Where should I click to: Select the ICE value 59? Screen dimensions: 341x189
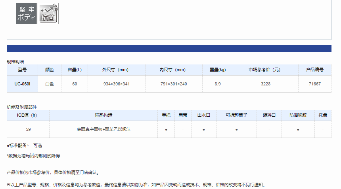(x=28, y=129)
